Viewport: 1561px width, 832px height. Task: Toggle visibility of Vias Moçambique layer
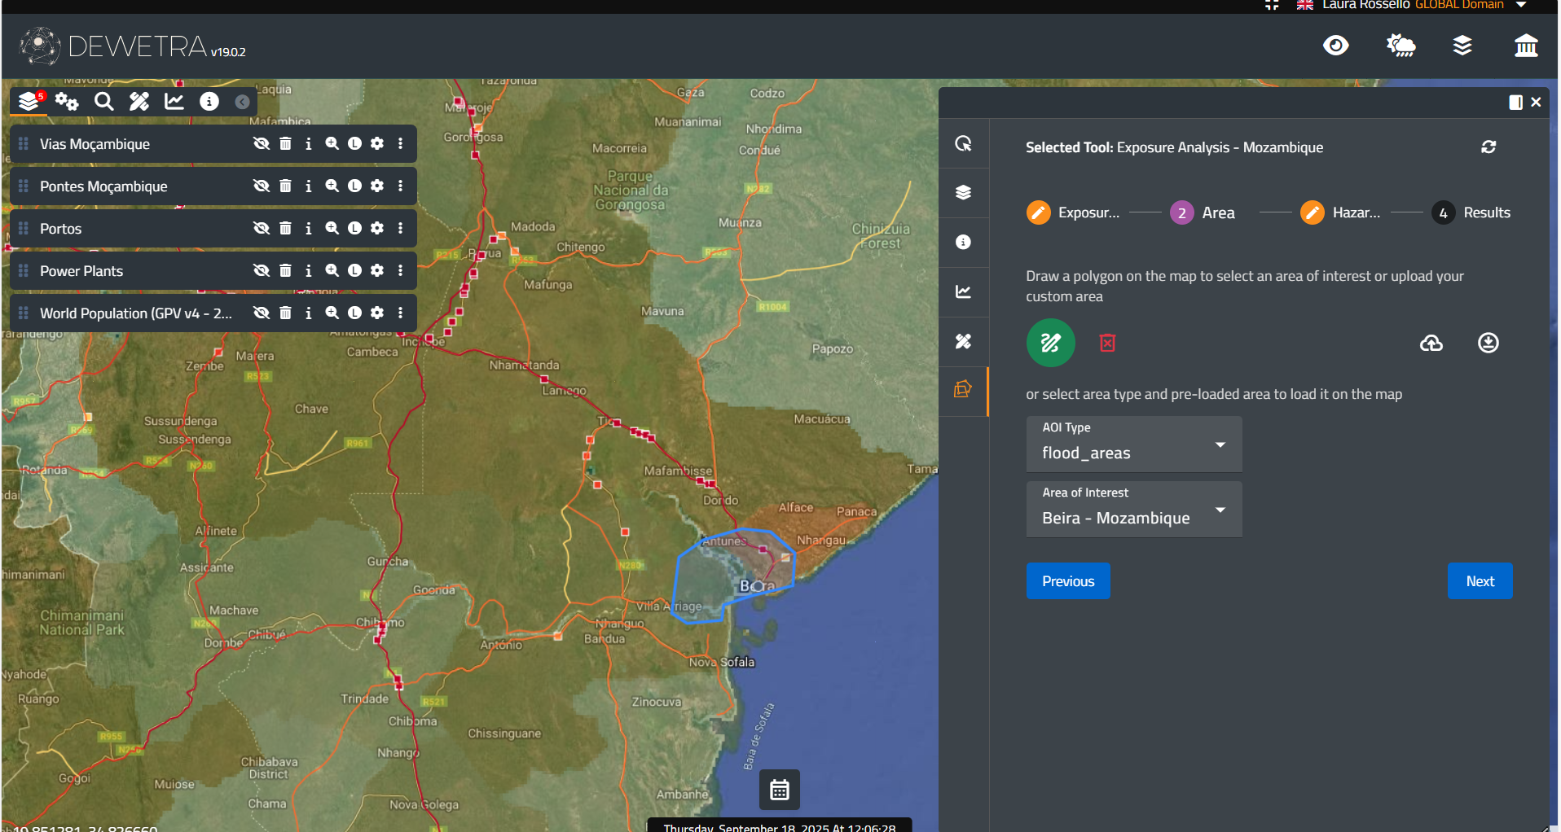261,144
